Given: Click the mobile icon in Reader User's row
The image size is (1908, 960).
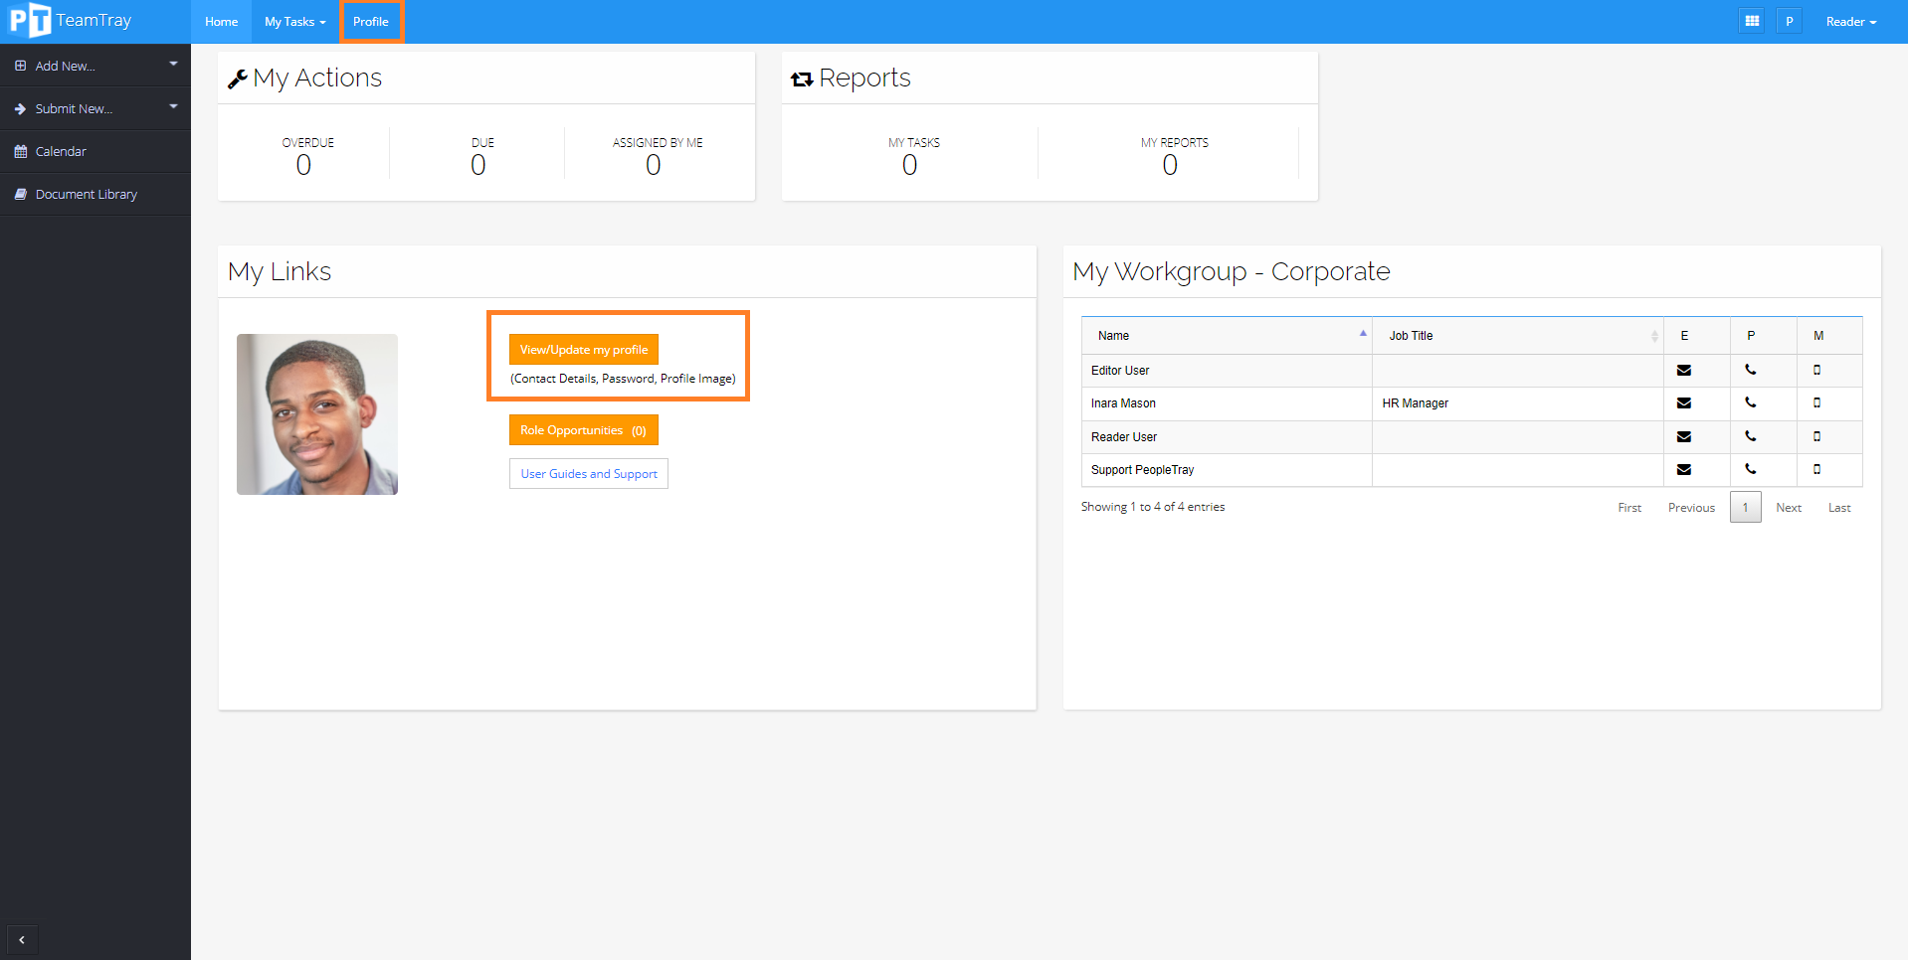Looking at the screenshot, I should [x=1817, y=437].
